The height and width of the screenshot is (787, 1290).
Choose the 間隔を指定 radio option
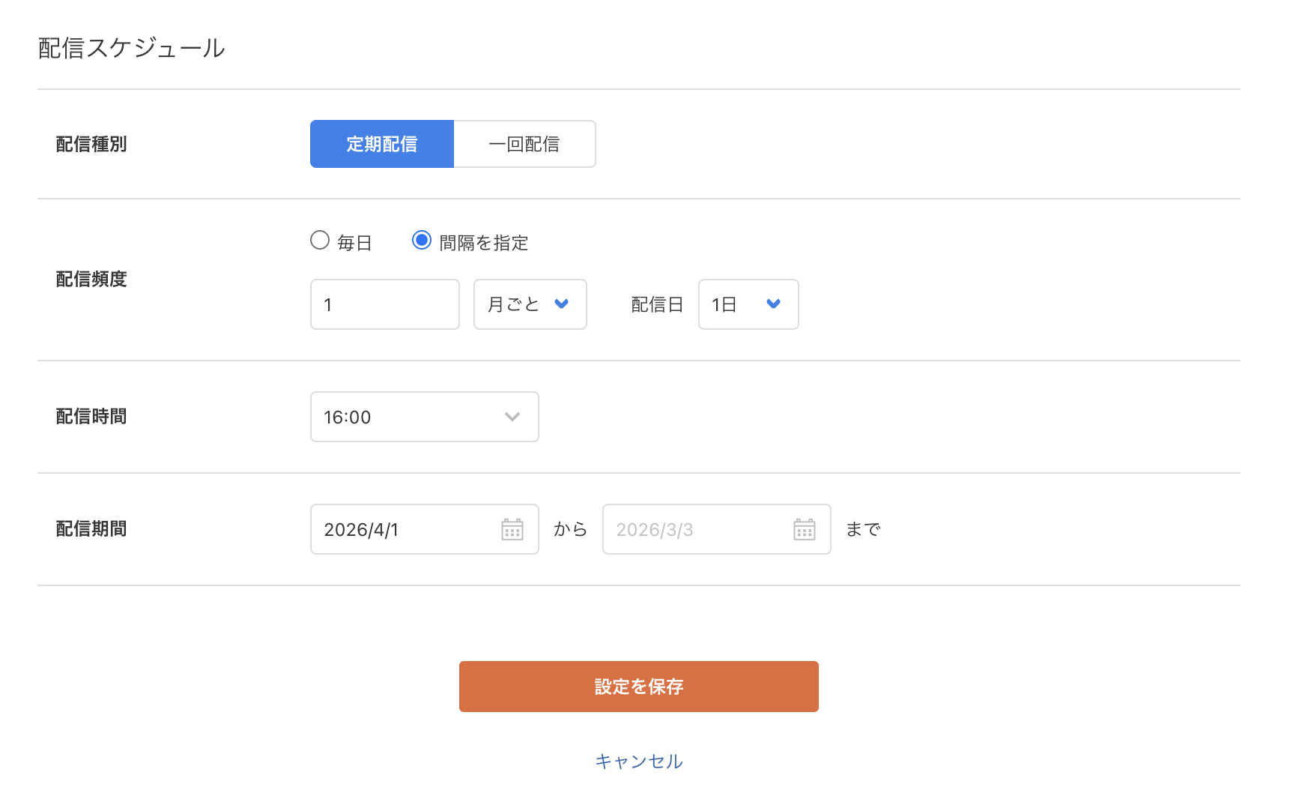click(422, 241)
